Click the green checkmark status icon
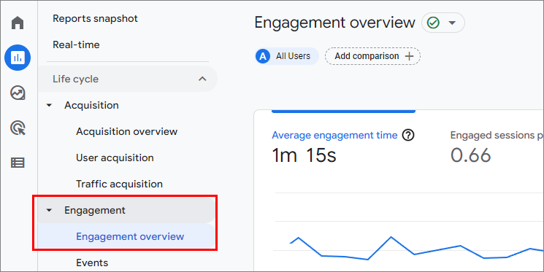This screenshot has width=544, height=272. coord(433,23)
